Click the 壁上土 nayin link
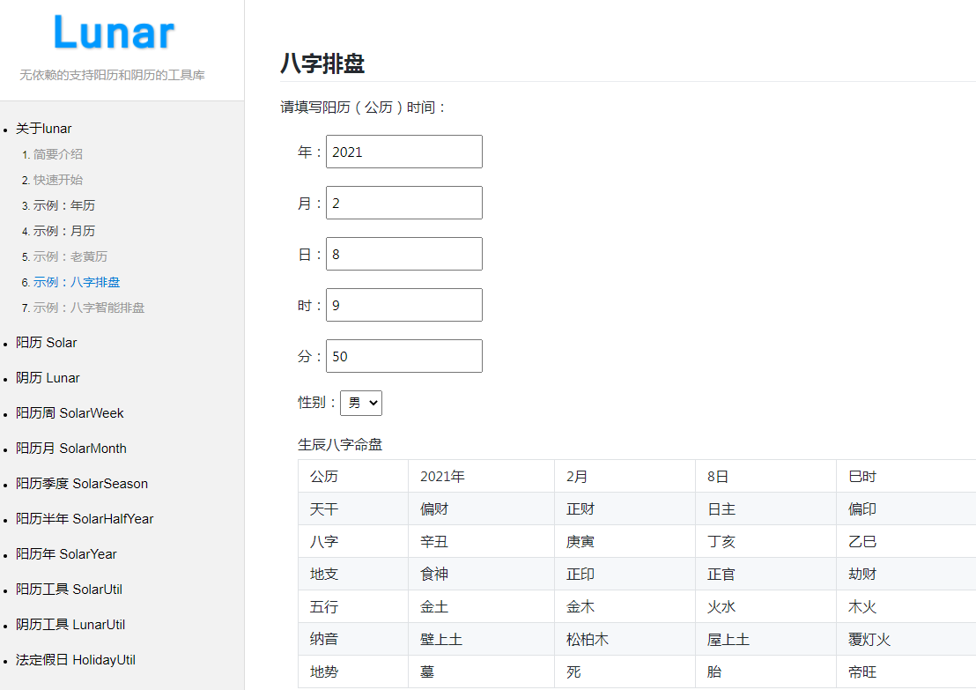The image size is (976, 690). (441, 639)
